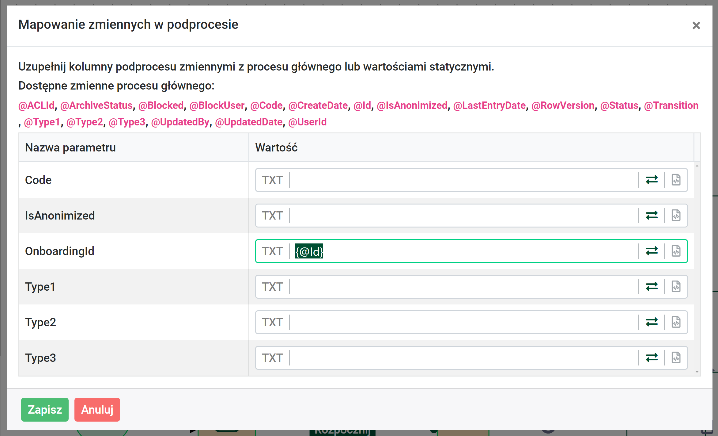Click the swap arrows icon in Type2 row

click(652, 322)
